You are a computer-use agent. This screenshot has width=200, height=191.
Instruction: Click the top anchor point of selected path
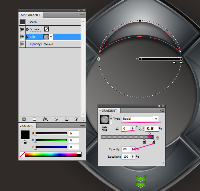(140, 21)
